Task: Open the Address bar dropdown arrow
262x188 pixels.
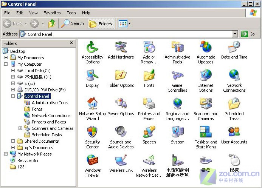Action: point(235,34)
